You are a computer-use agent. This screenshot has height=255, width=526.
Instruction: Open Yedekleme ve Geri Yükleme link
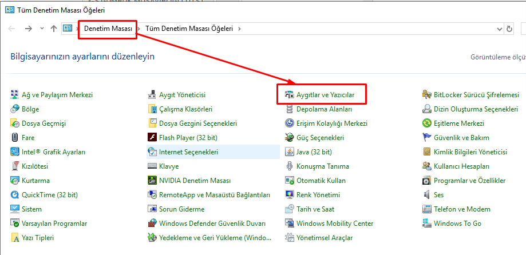pos(215,238)
